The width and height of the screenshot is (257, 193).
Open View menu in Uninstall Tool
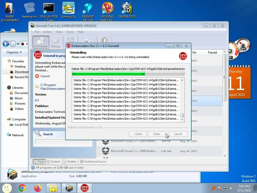tap(59, 32)
